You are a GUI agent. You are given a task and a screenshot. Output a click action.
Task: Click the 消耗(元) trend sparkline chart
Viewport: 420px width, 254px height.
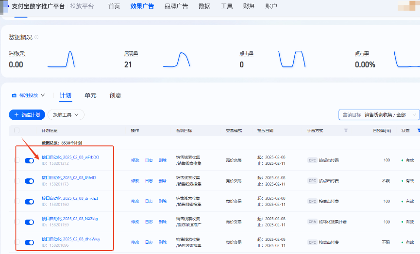(x=61, y=59)
